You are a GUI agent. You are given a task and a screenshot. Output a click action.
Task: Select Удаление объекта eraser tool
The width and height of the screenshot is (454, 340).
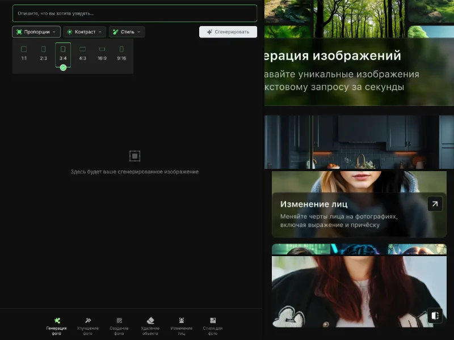click(150, 326)
